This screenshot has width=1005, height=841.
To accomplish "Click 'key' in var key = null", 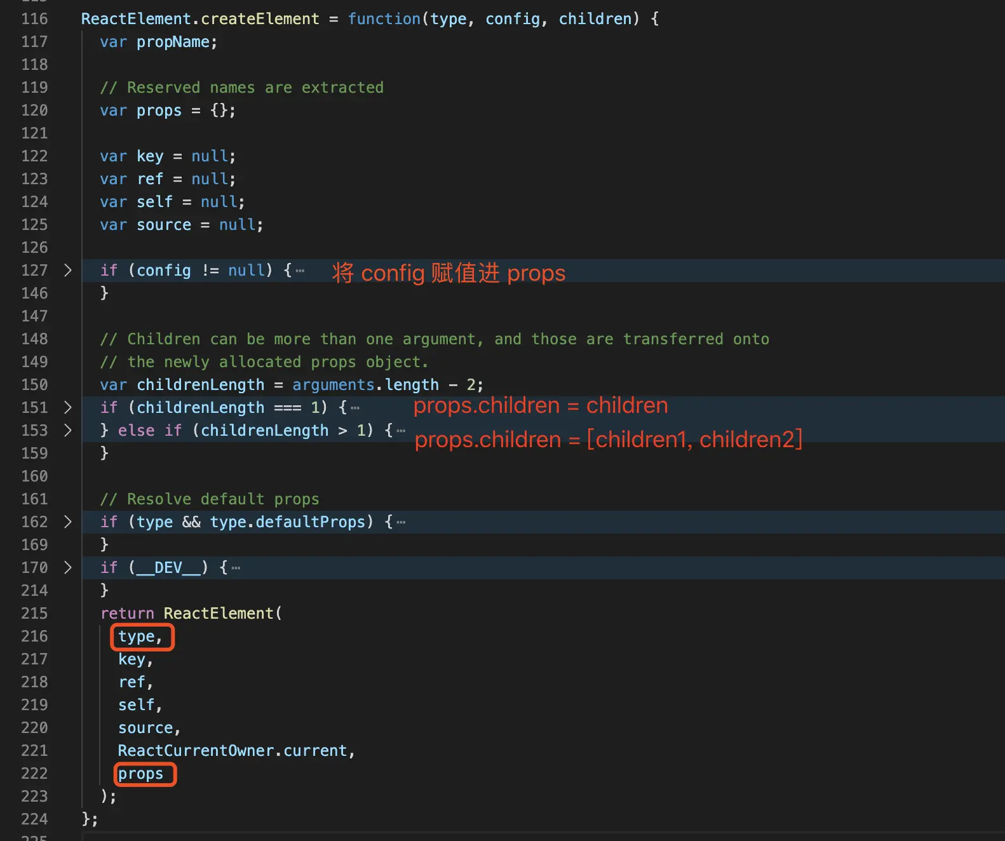I will (x=150, y=156).
